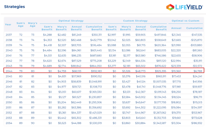Click the $115,513 cumulative difference value
This screenshot has width=206, height=128.
tap(197, 102)
